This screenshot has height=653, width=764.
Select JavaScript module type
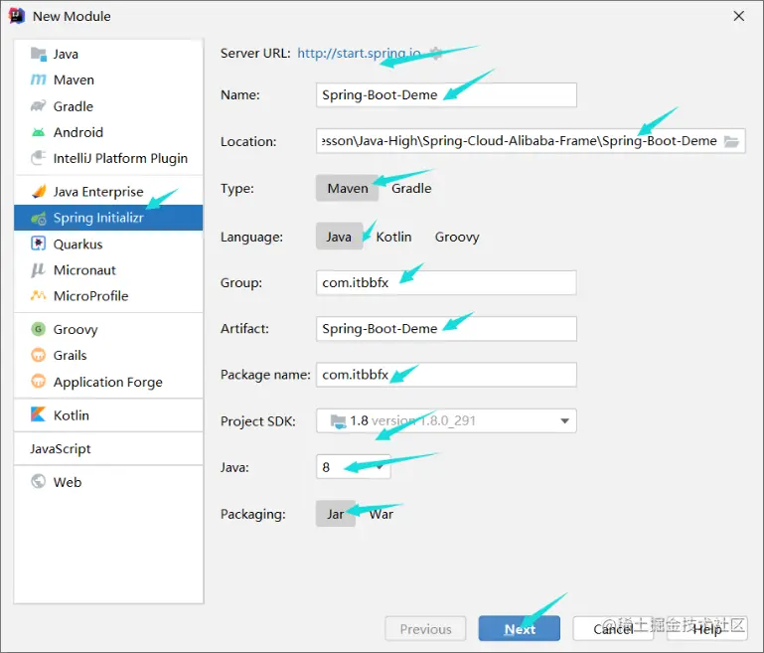[108, 448]
